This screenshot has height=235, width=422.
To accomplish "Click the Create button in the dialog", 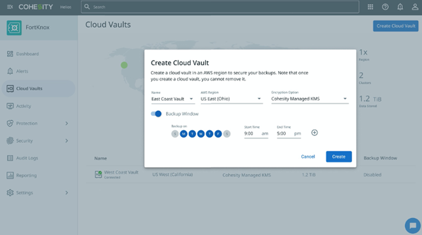I will (x=338, y=156).
